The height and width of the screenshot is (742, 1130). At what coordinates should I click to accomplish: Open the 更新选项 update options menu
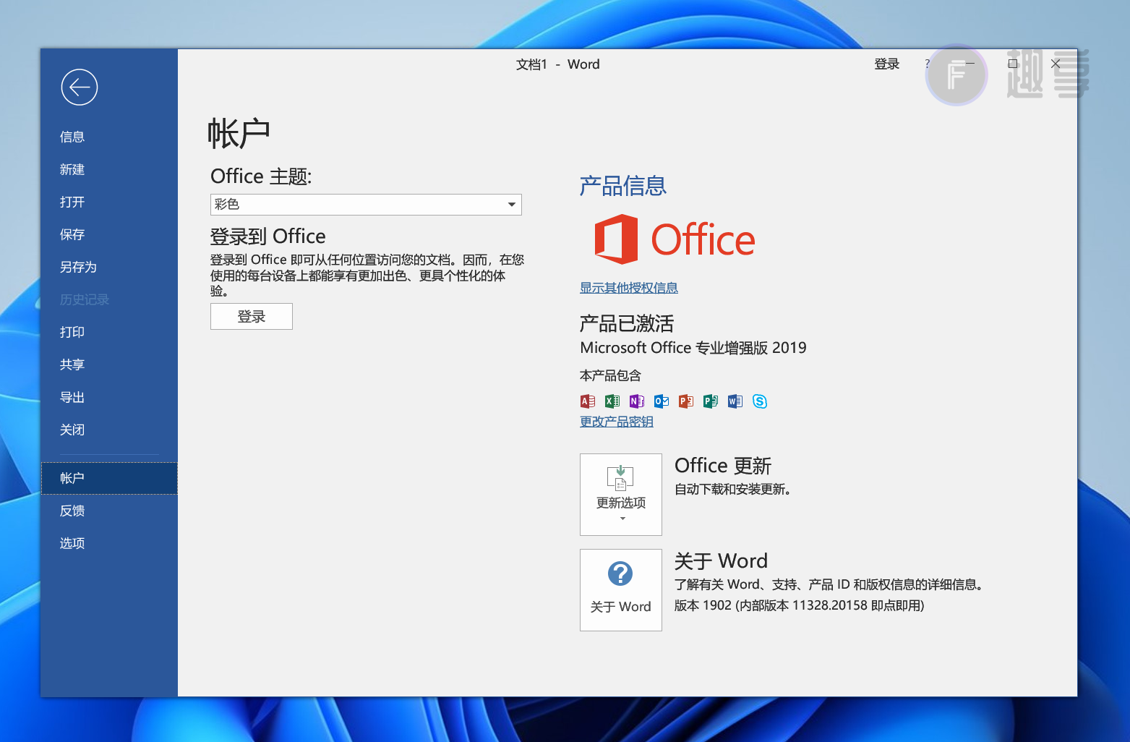pos(621,495)
